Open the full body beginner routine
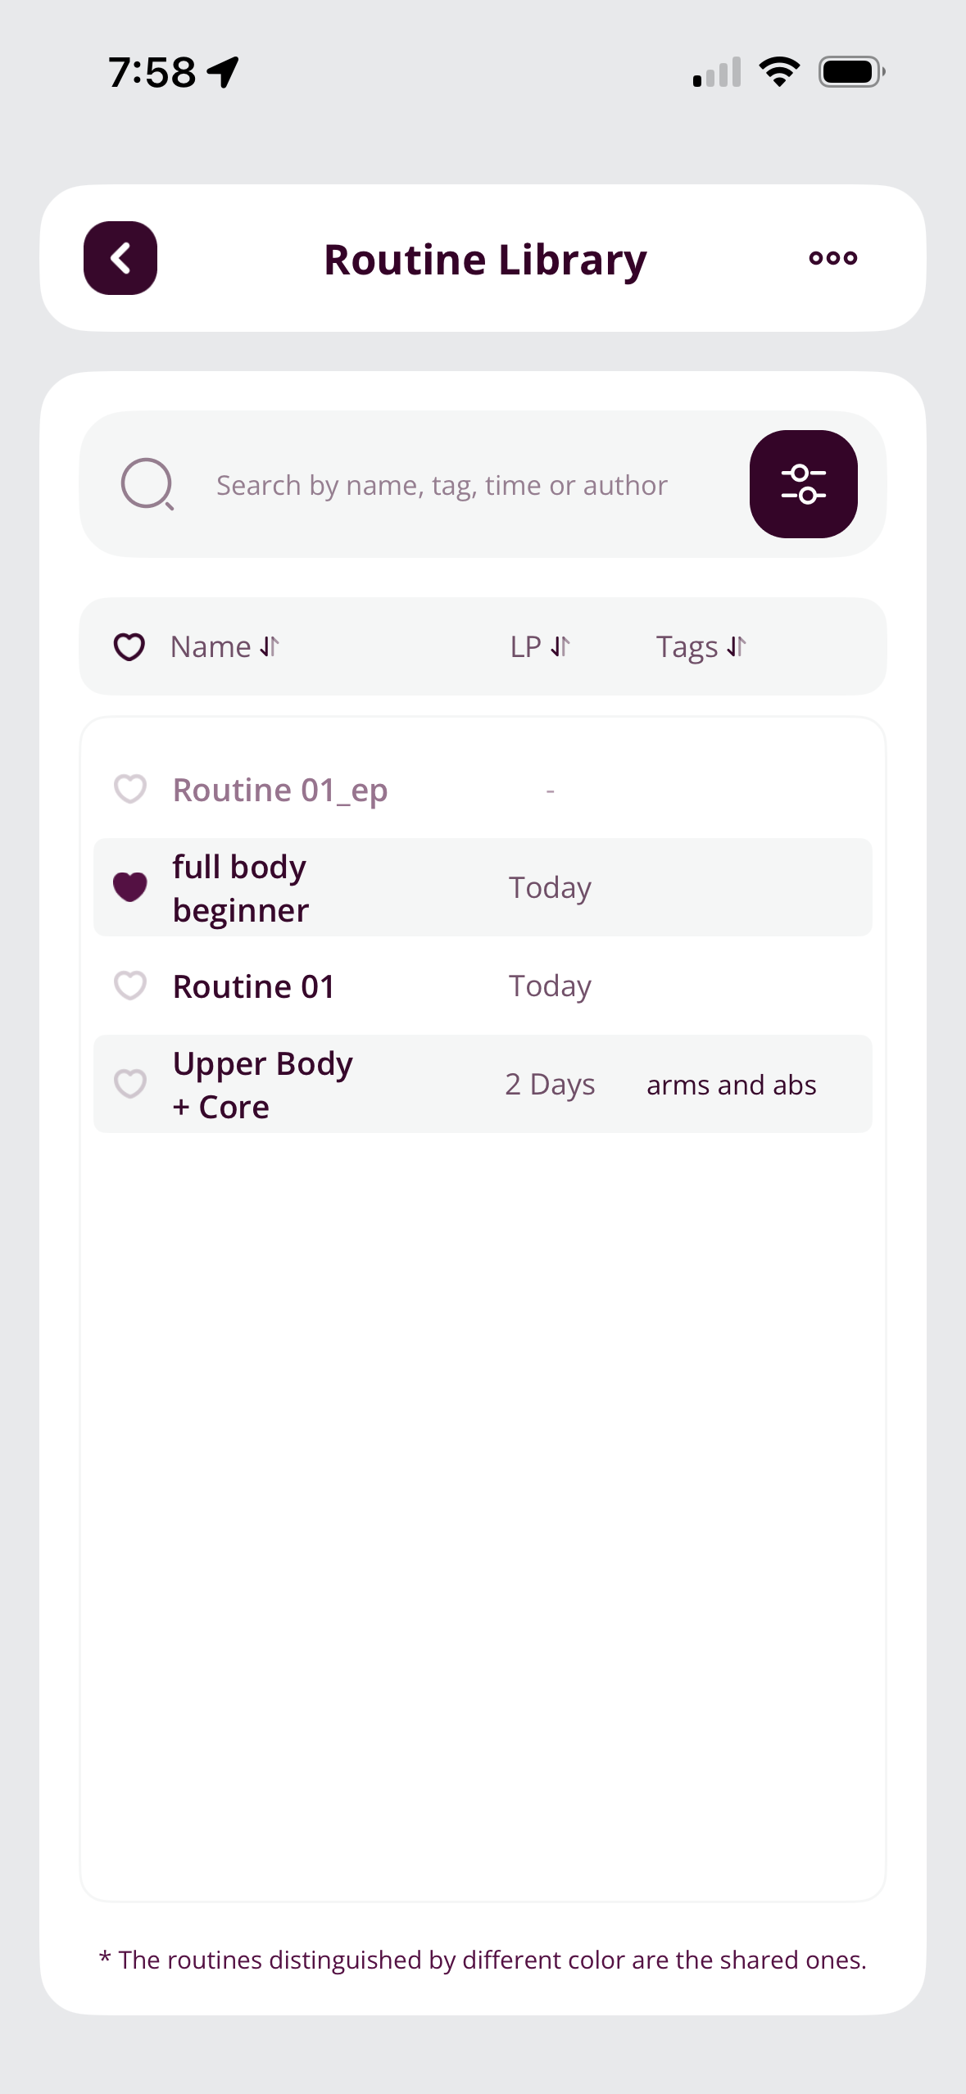This screenshot has height=2094, width=966. pyautogui.click(x=483, y=887)
